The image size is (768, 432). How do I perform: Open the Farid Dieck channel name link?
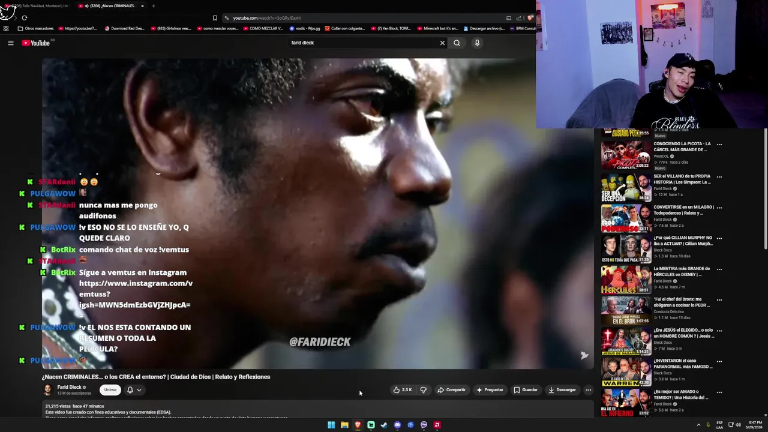pos(69,387)
